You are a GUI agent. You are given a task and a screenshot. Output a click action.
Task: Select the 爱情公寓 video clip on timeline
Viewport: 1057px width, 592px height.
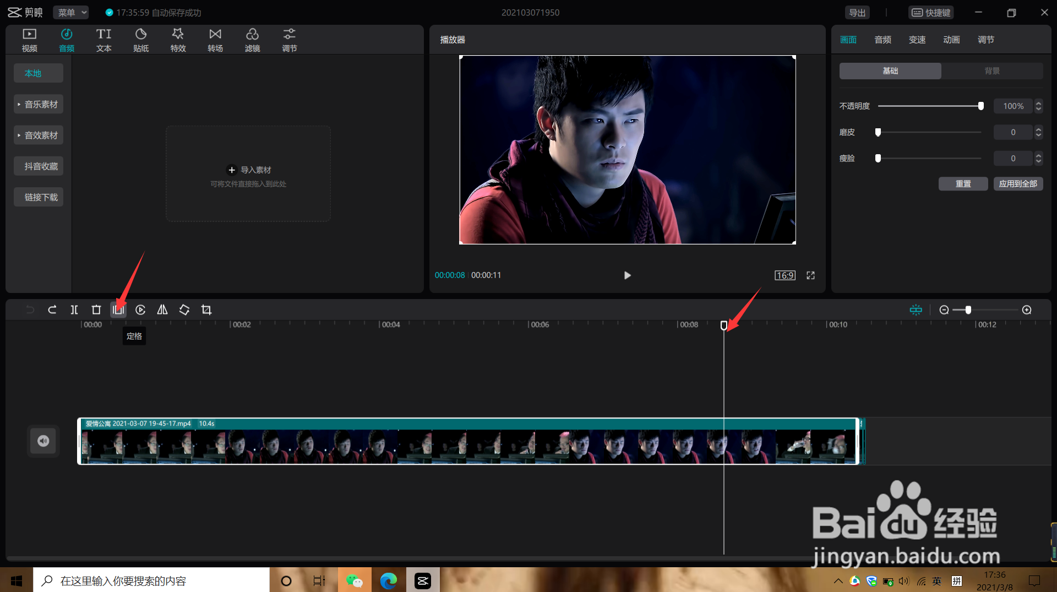point(468,441)
